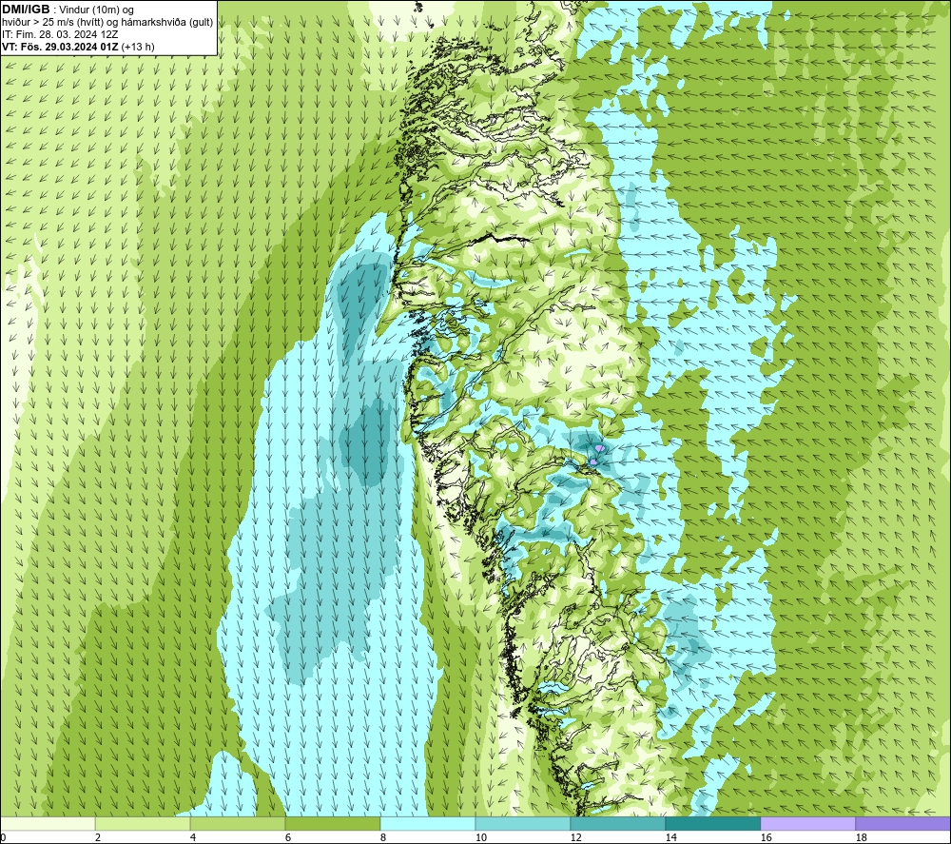Image resolution: width=951 pixels, height=844 pixels.
Task: Click the legend scale label "0"
Action: point(4,838)
